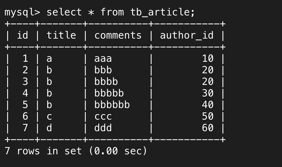The width and height of the screenshot is (282, 167).
Task: Click the comments value aaa
Action: click(103, 58)
